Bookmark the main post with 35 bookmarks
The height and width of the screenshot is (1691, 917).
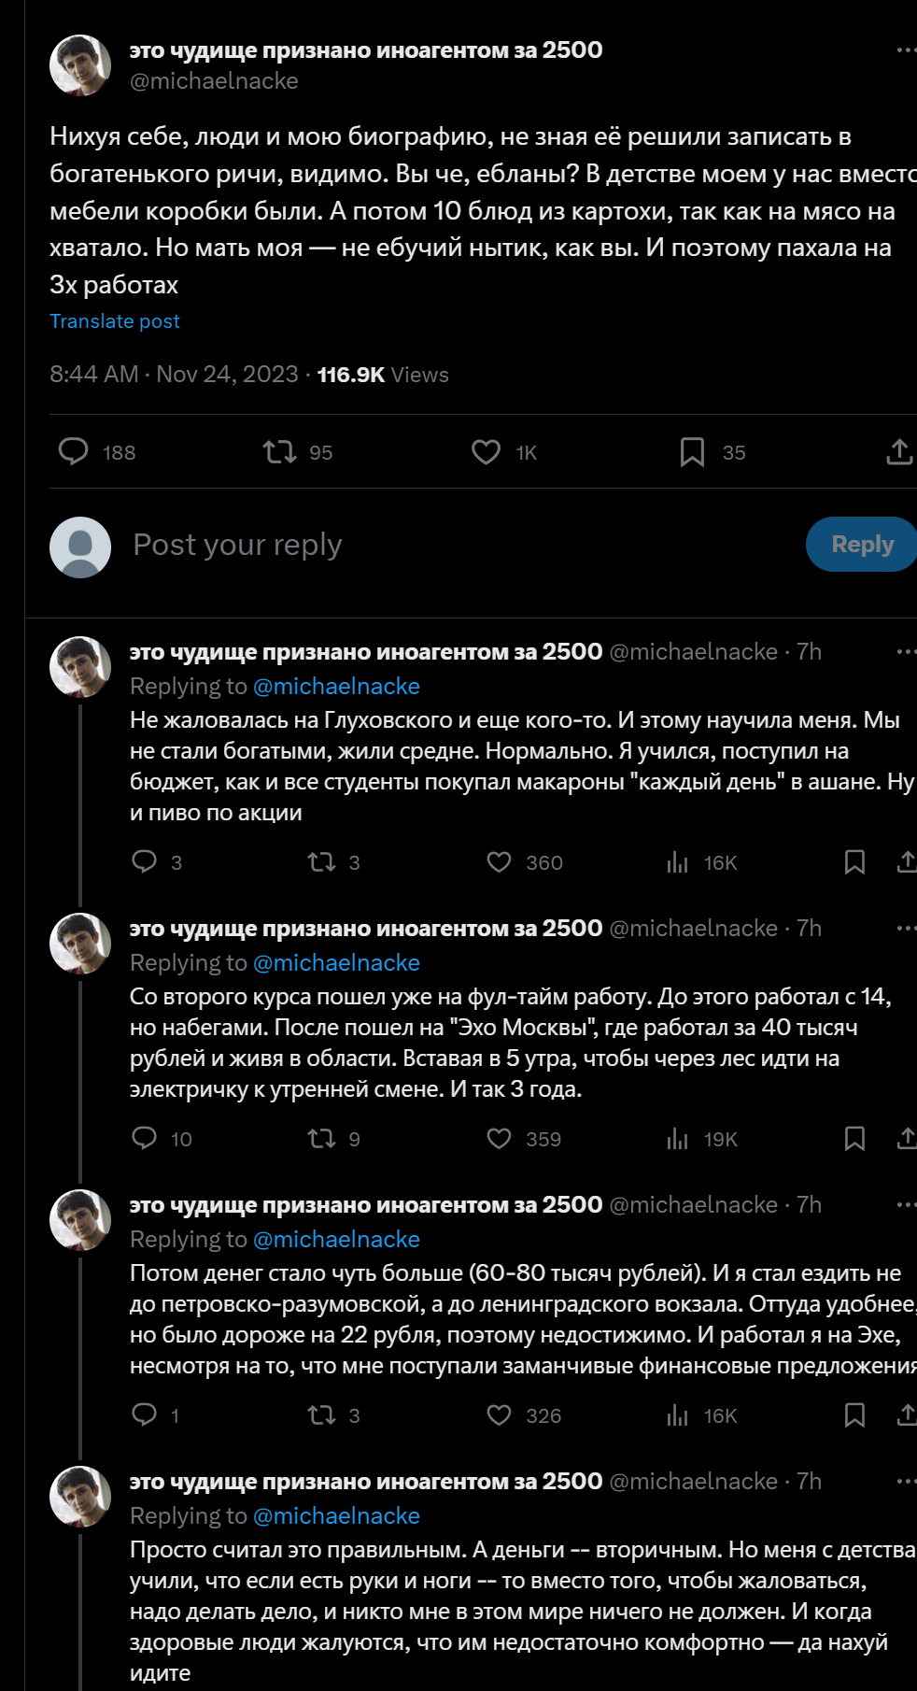[692, 452]
